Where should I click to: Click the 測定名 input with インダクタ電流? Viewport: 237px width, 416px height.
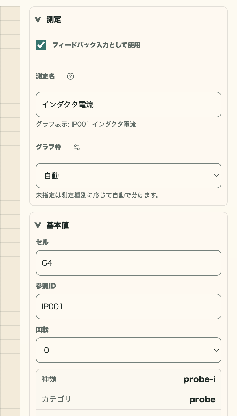[x=129, y=105]
